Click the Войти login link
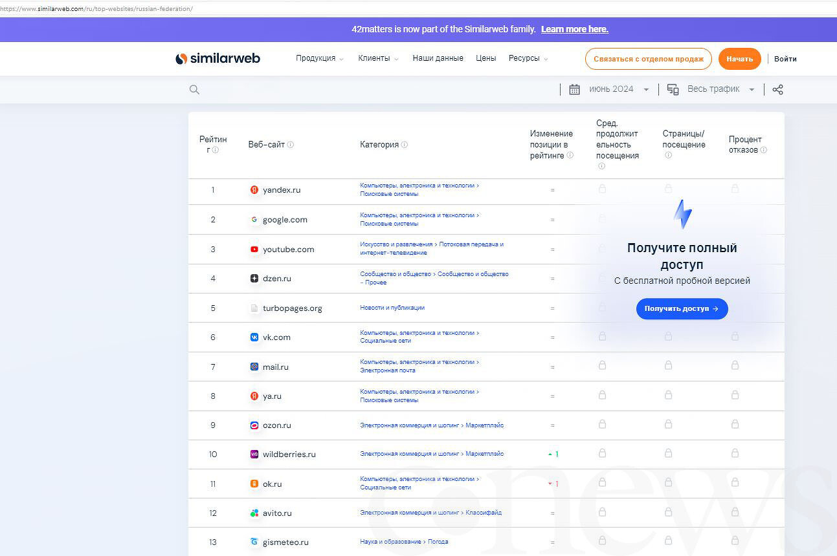 point(785,59)
